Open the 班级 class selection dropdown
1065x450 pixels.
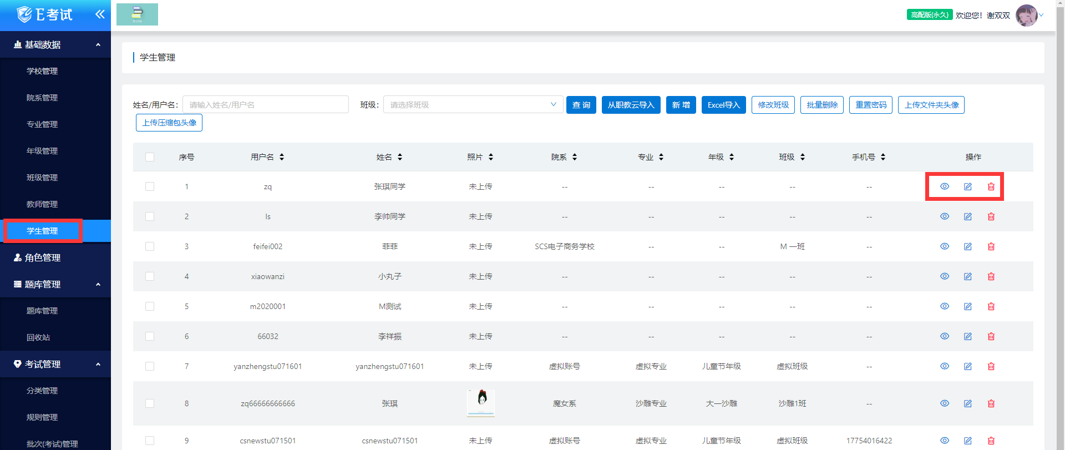pyautogui.click(x=473, y=104)
